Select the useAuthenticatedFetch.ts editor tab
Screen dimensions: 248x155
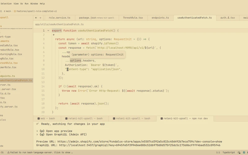(x=195, y=18)
